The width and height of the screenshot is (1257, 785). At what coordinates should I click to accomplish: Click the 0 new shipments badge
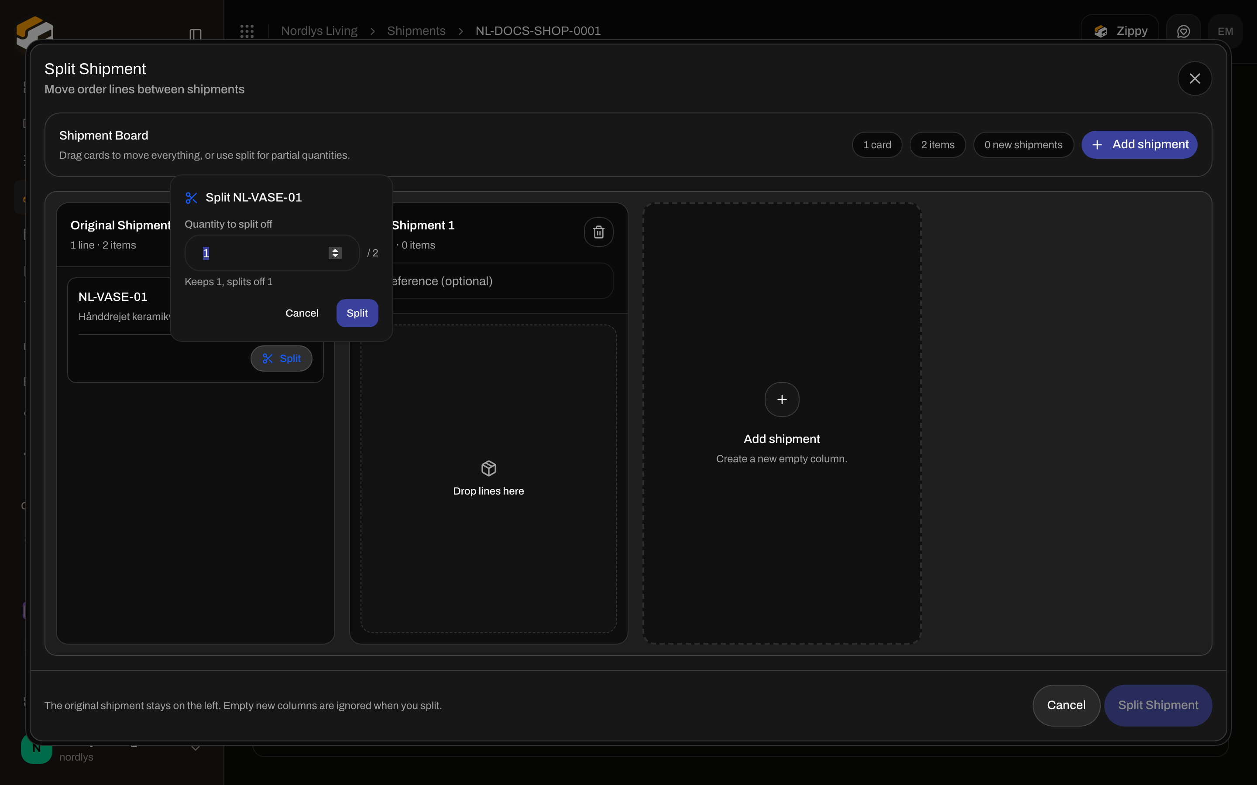(1023, 145)
